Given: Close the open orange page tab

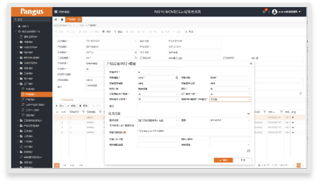Looking at the screenshot, I should (79, 20).
